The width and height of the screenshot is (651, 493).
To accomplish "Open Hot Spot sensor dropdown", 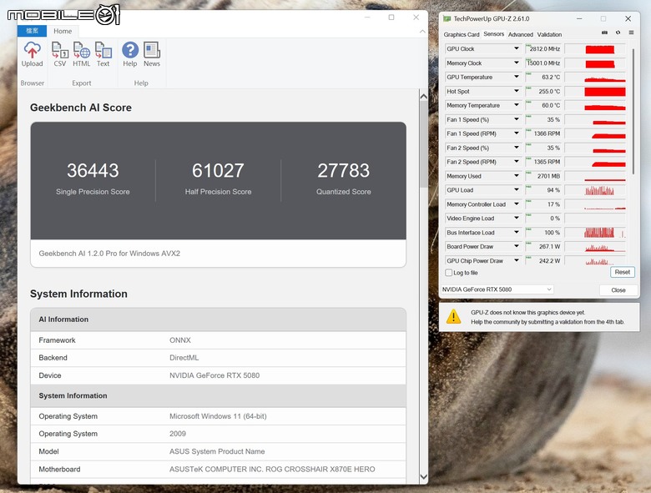I will point(516,91).
